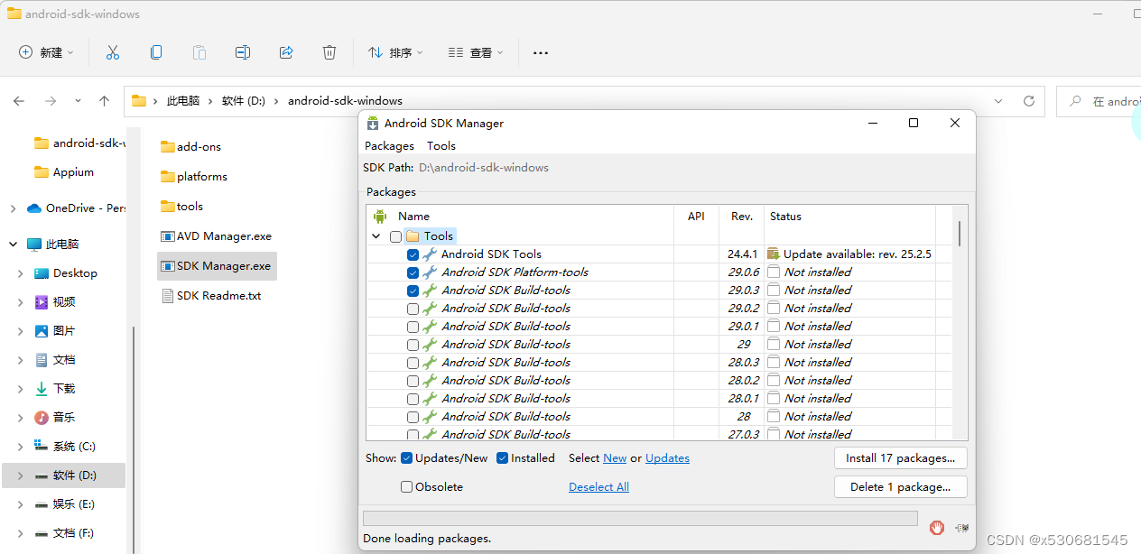Click 软件 (D:) in the address breadcrumb

click(244, 101)
